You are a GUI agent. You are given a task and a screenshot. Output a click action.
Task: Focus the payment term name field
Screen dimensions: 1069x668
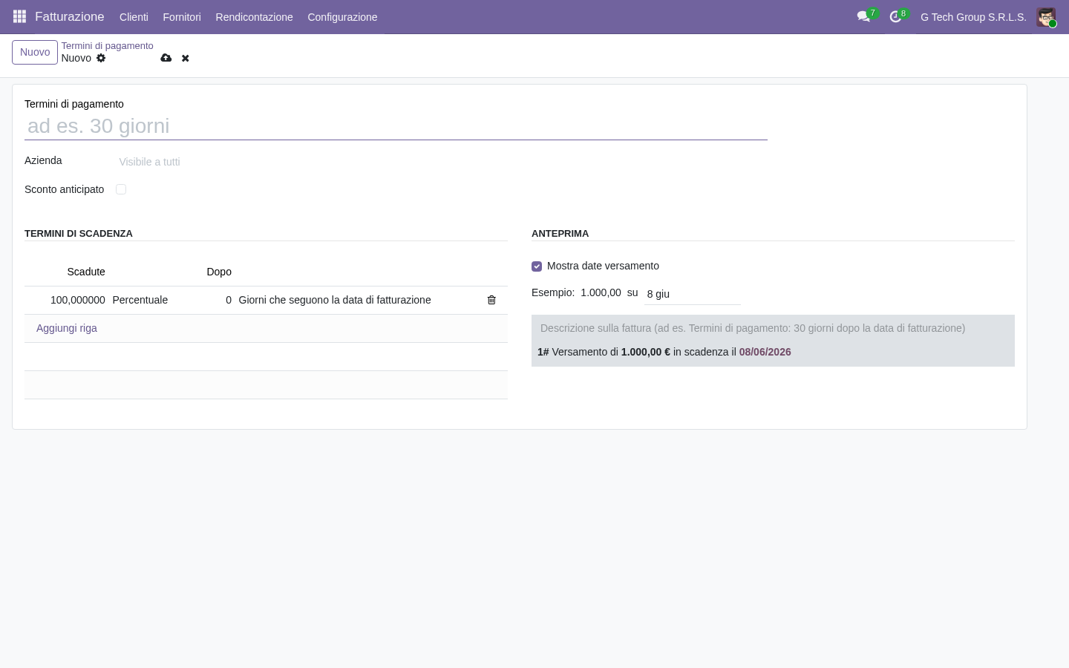[x=396, y=126]
